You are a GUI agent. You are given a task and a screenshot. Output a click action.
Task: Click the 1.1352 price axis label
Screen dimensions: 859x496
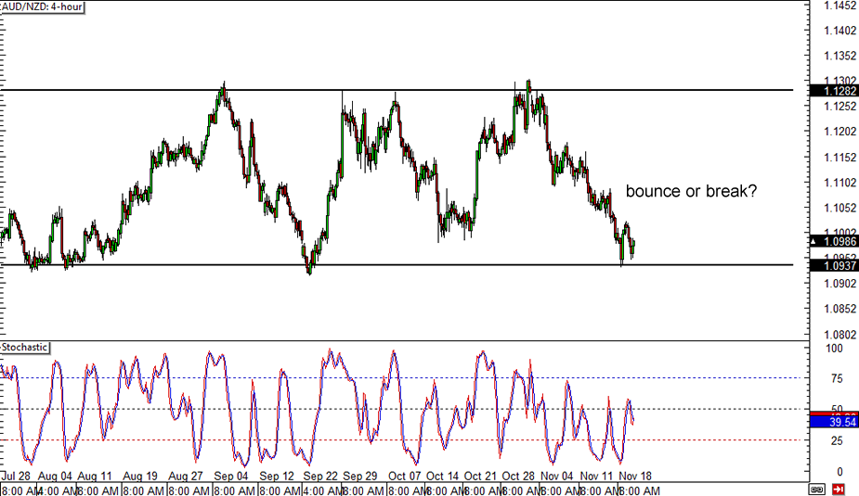click(x=839, y=56)
